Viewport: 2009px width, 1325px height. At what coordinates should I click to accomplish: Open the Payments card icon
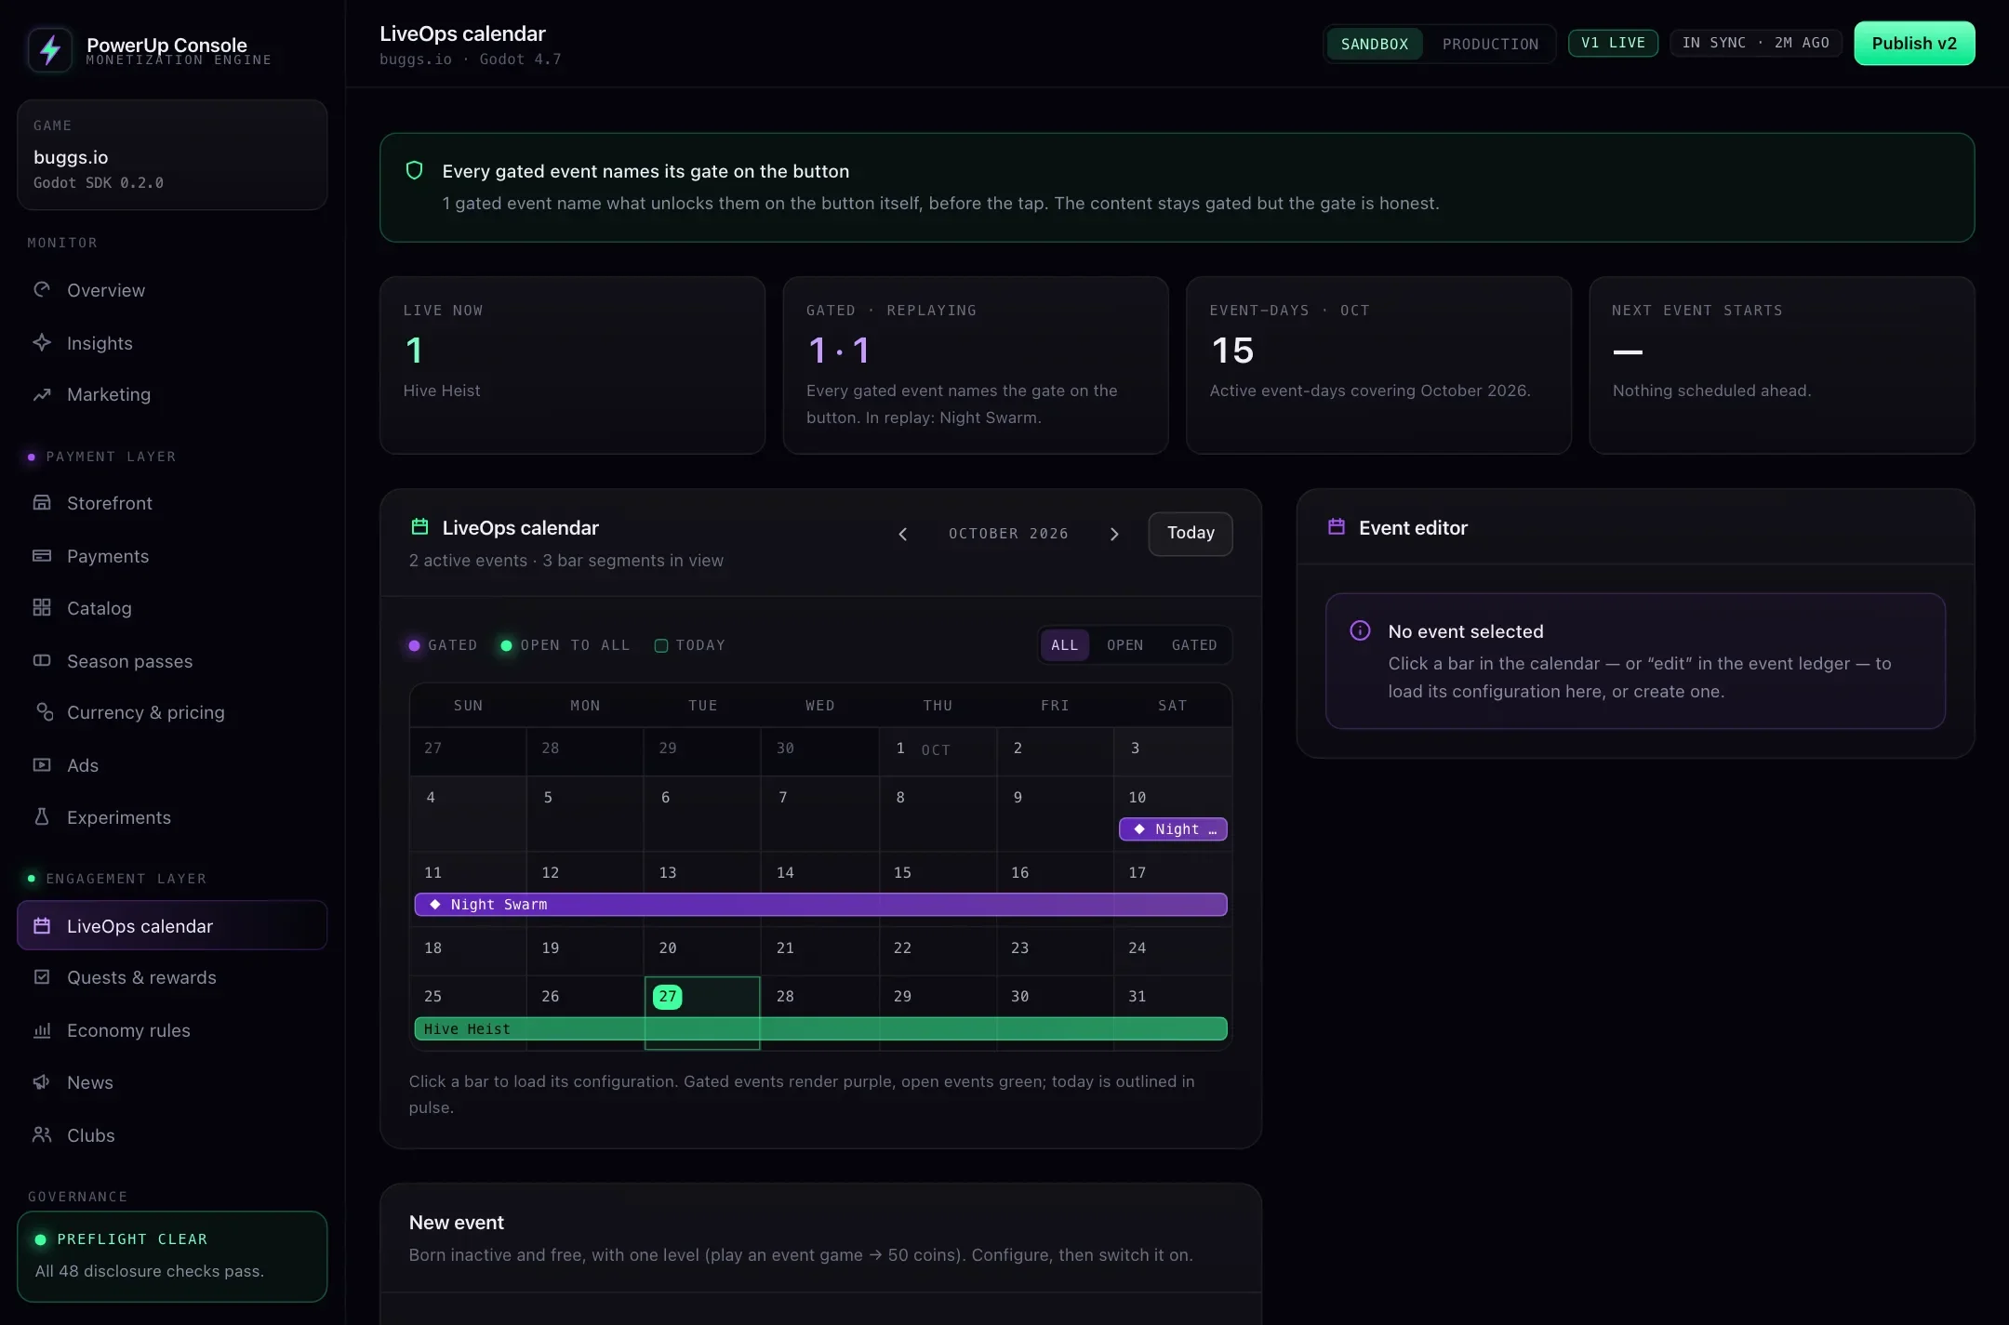pyautogui.click(x=42, y=556)
